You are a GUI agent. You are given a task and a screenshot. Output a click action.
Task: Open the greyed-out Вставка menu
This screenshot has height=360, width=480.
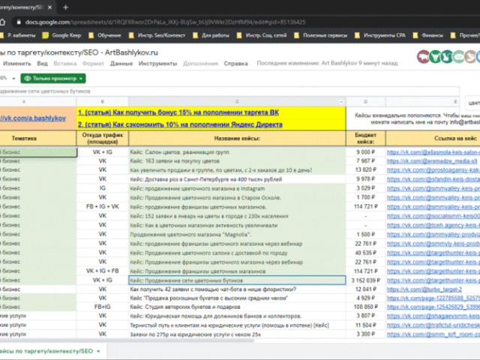pyautogui.click(x=65, y=63)
